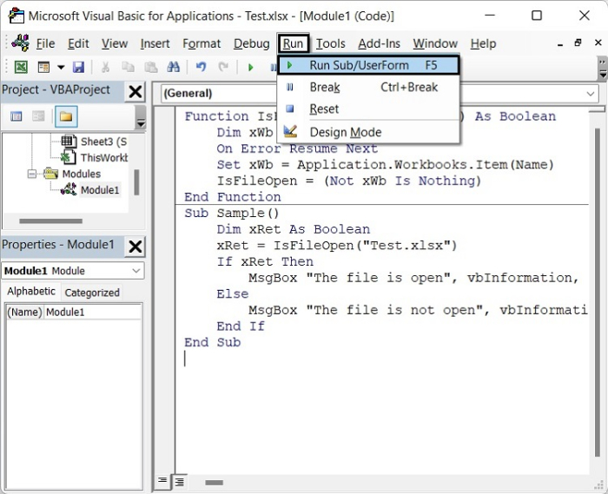608x494 pixels.
Task: Close the inner Module1 code window
Action: point(598,43)
